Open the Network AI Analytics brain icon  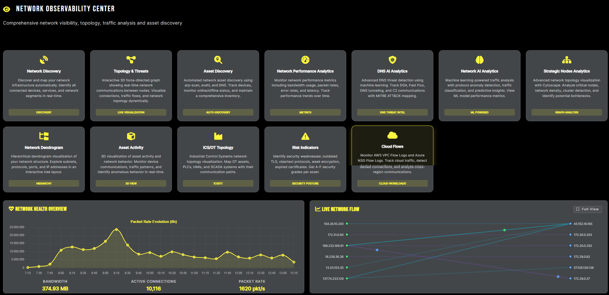[x=480, y=60]
